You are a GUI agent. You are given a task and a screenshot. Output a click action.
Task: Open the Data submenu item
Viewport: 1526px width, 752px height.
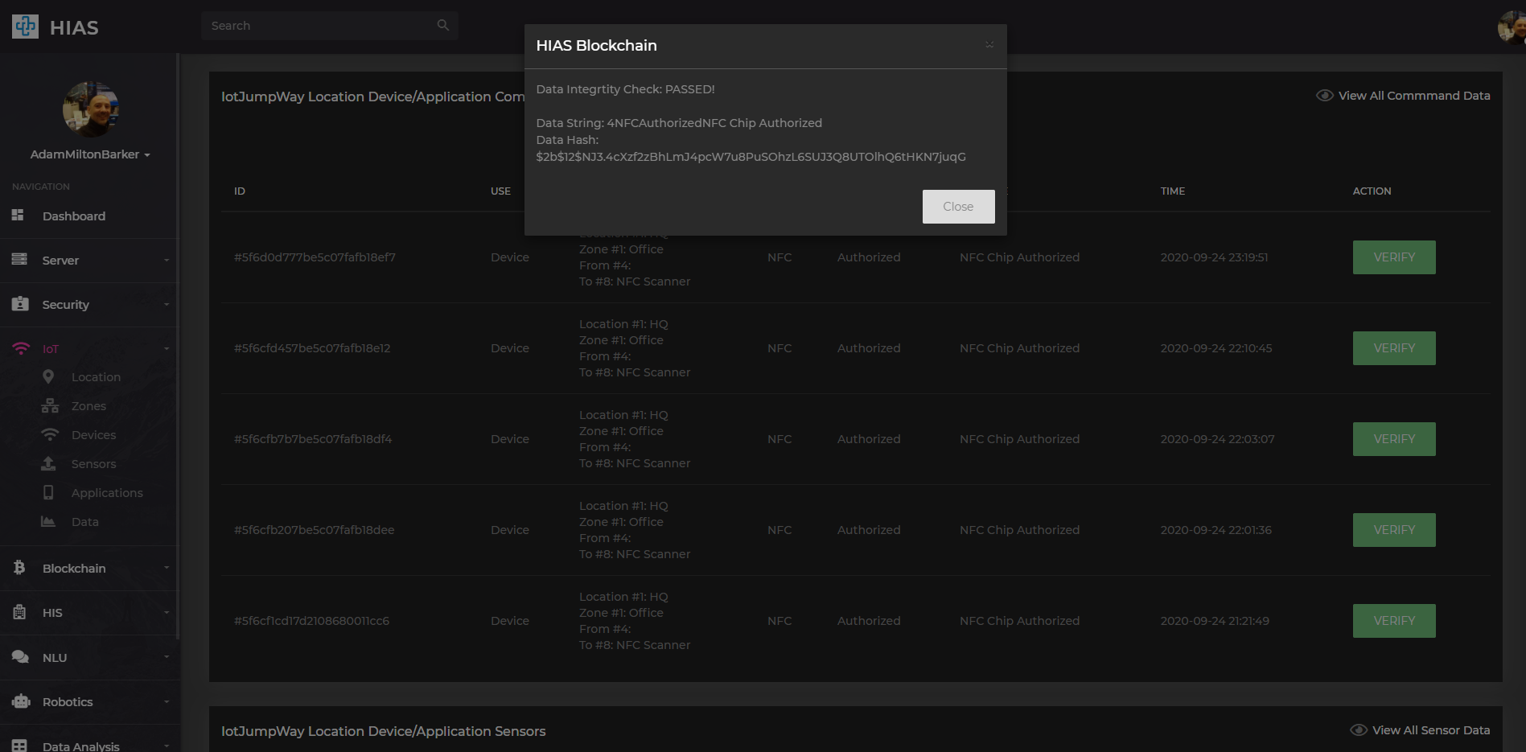pyautogui.click(x=84, y=522)
